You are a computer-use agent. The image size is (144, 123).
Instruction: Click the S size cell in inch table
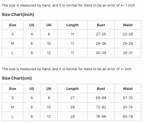[x=12, y=34]
